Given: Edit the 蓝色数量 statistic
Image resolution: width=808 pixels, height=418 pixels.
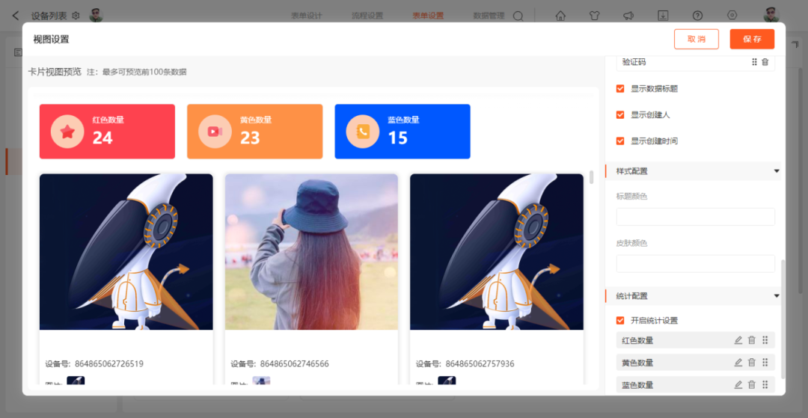Looking at the screenshot, I should coord(738,384).
